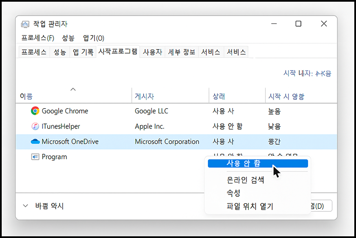Choose 파일 위치 열기 in context menu
Viewport: 356px width, 238px height.
click(250, 206)
